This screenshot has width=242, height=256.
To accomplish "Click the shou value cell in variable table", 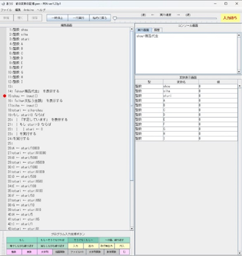I will click(218, 87).
